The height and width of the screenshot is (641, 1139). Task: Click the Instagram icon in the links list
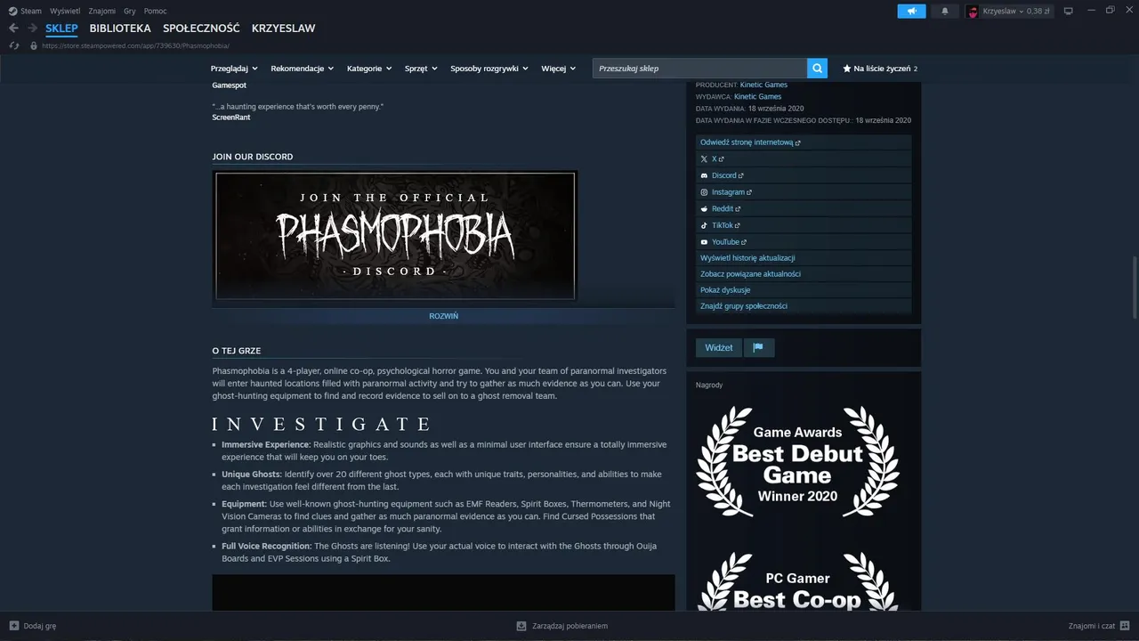(704, 192)
